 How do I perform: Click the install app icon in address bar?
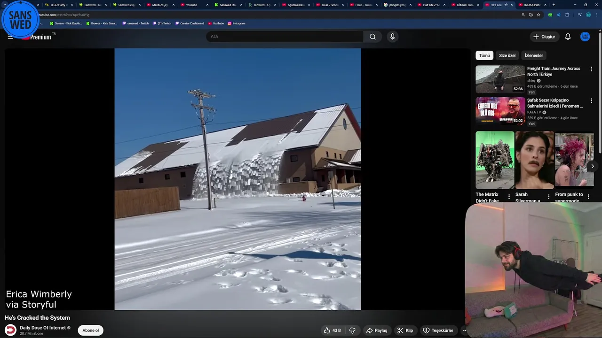coord(531,15)
